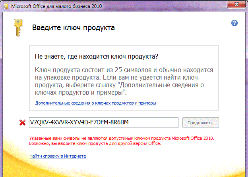Open help via blue question mark icon

coord(234,23)
